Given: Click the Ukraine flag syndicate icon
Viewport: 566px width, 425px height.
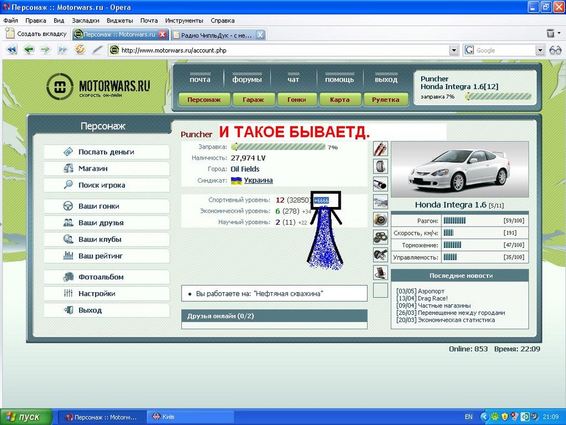Looking at the screenshot, I should click(236, 181).
